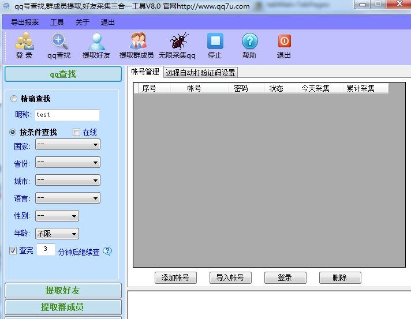Screen dimensions: 411x319
Task: Open the 性别 dropdown
Action: coord(57,216)
